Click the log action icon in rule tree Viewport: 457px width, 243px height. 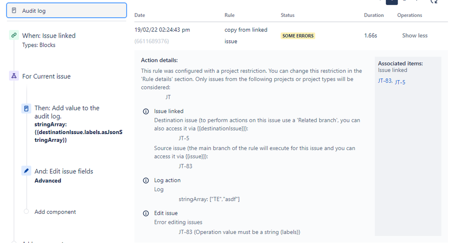[26, 108]
